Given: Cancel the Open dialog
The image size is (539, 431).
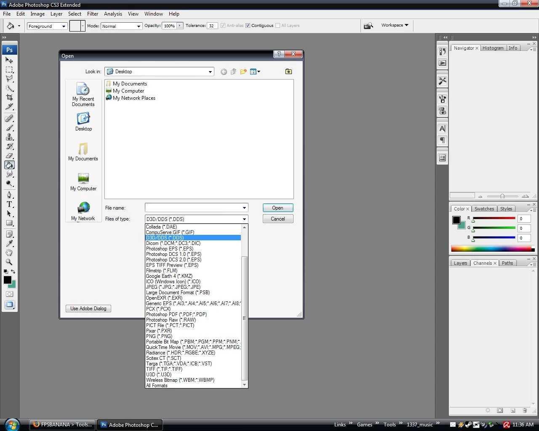Looking at the screenshot, I should tap(278, 218).
